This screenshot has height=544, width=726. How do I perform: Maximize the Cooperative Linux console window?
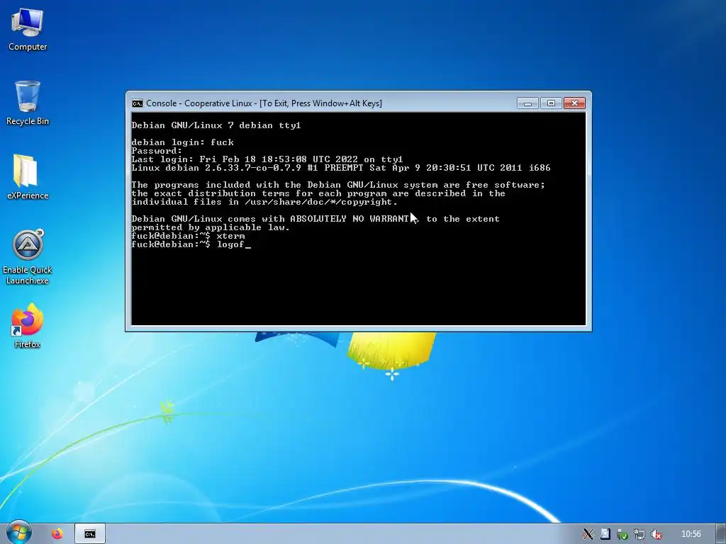coord(551,103)
